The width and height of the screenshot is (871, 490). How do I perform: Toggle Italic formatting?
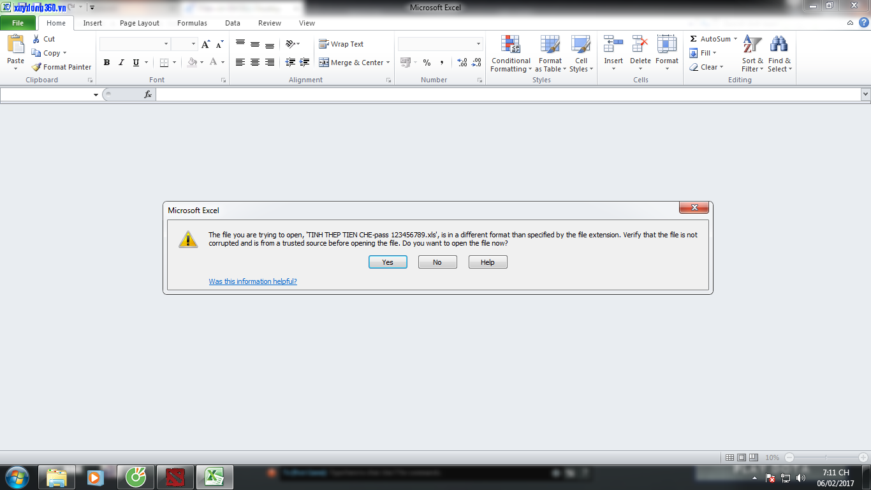pyautogui.click(x=121, y=63)
